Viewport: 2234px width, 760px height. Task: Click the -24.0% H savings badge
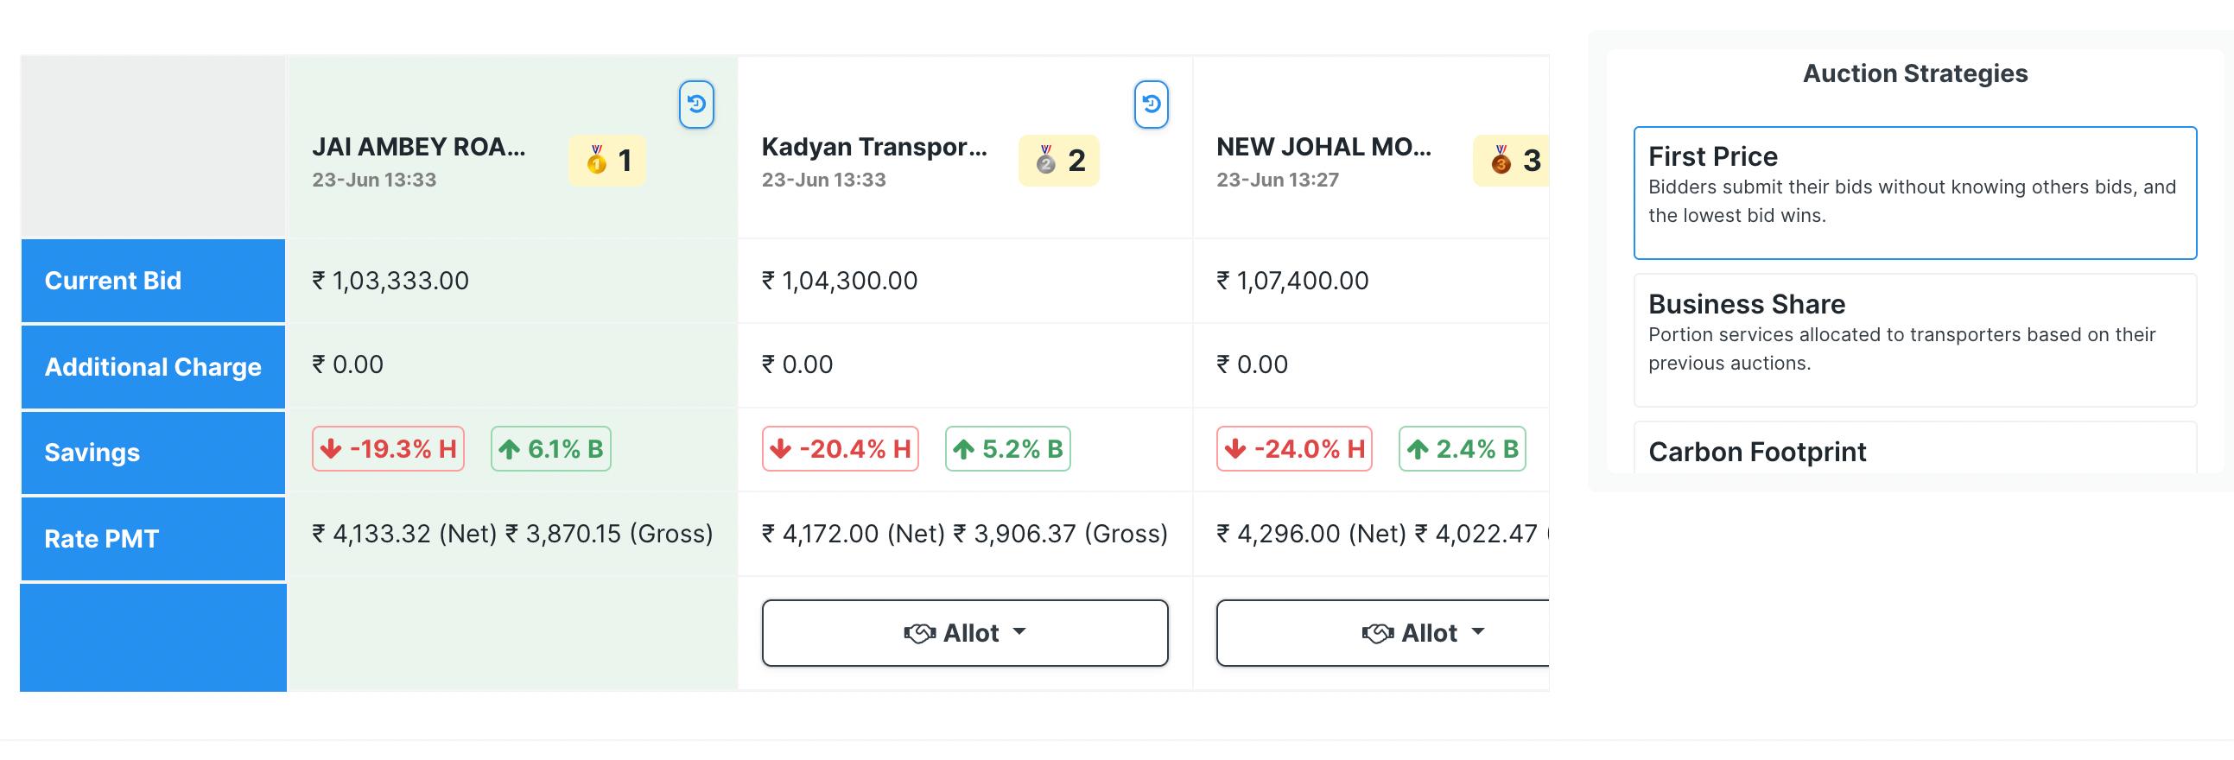pos(1294,449)
